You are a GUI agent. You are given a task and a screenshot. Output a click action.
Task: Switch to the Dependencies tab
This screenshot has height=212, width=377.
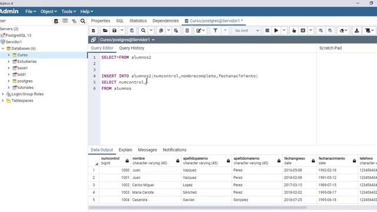point(166,21)
